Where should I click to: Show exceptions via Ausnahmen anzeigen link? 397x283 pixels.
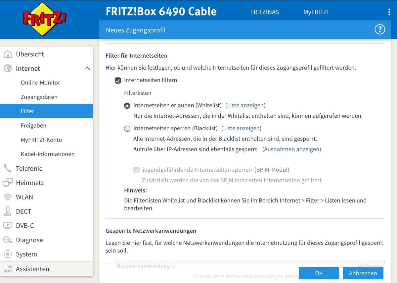point(291,149)
